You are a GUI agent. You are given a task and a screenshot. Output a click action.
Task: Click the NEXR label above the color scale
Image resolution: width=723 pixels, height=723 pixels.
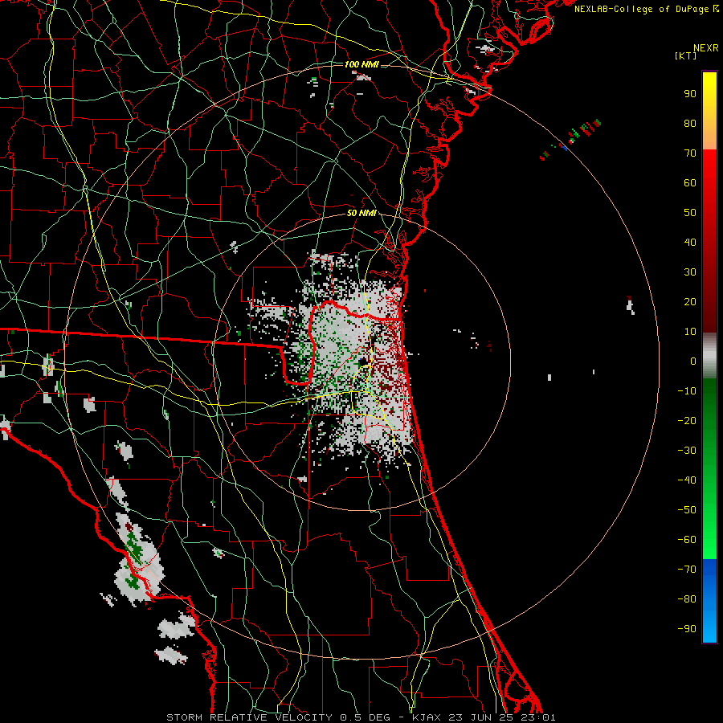coord(705,48)
